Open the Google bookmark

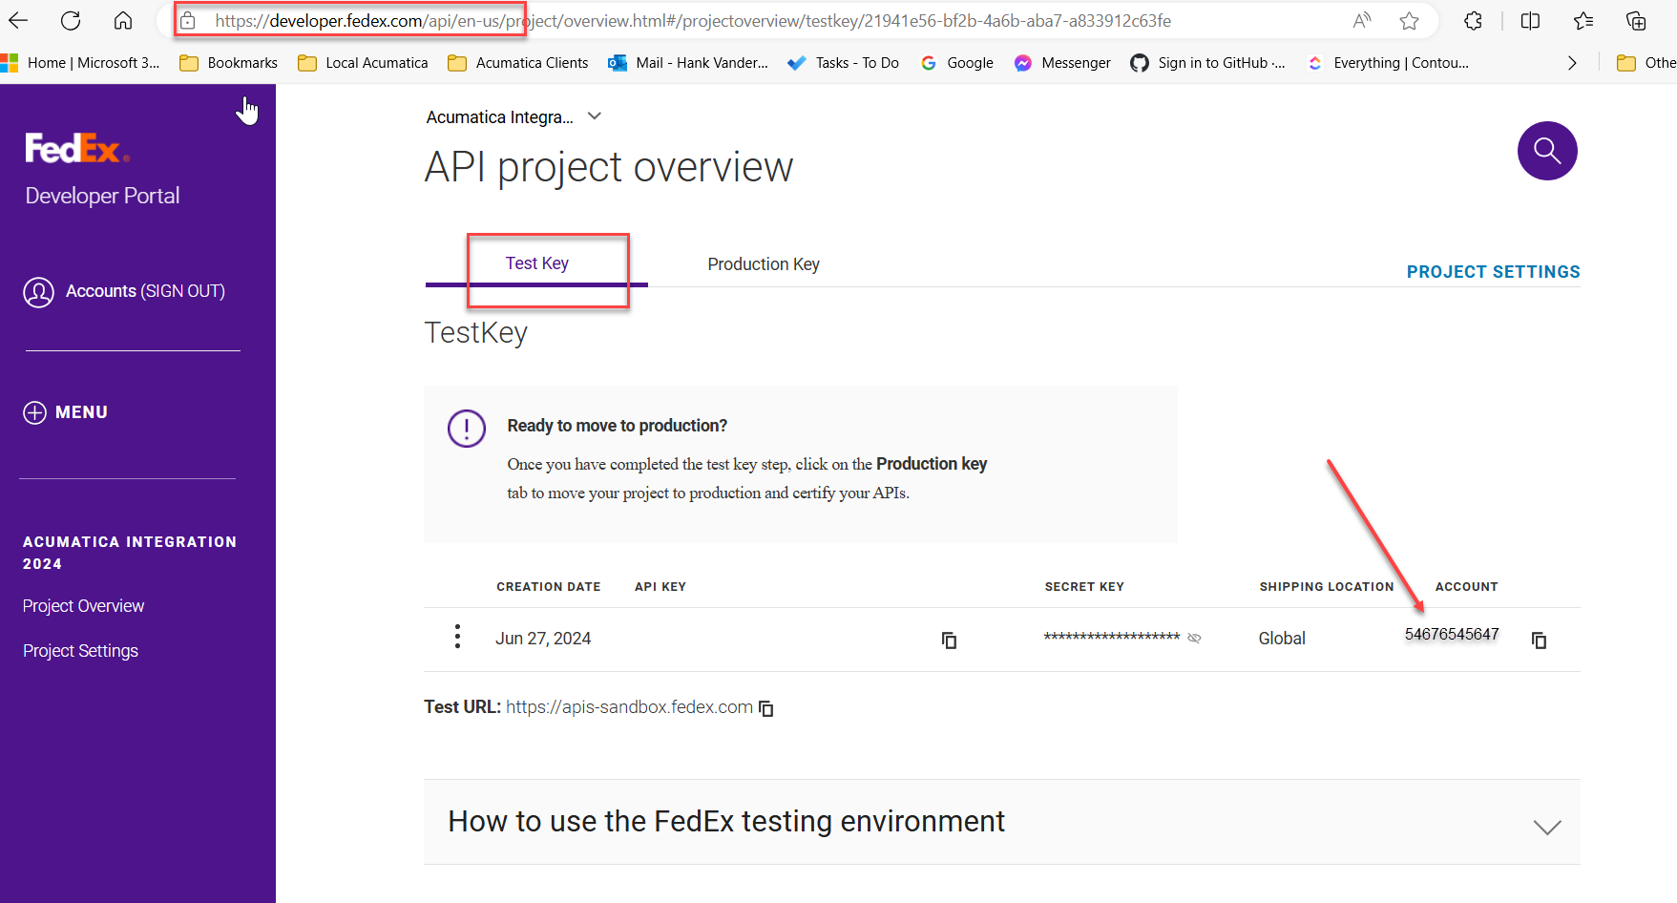(956, 63)
